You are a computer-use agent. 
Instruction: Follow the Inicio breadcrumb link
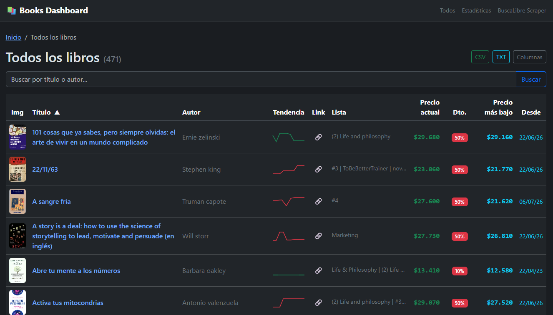click(13, 37)
